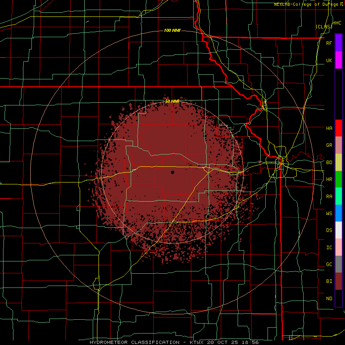The image size is (345, 345).
Task: Click the BI legend label
Action: coord(329,281)
